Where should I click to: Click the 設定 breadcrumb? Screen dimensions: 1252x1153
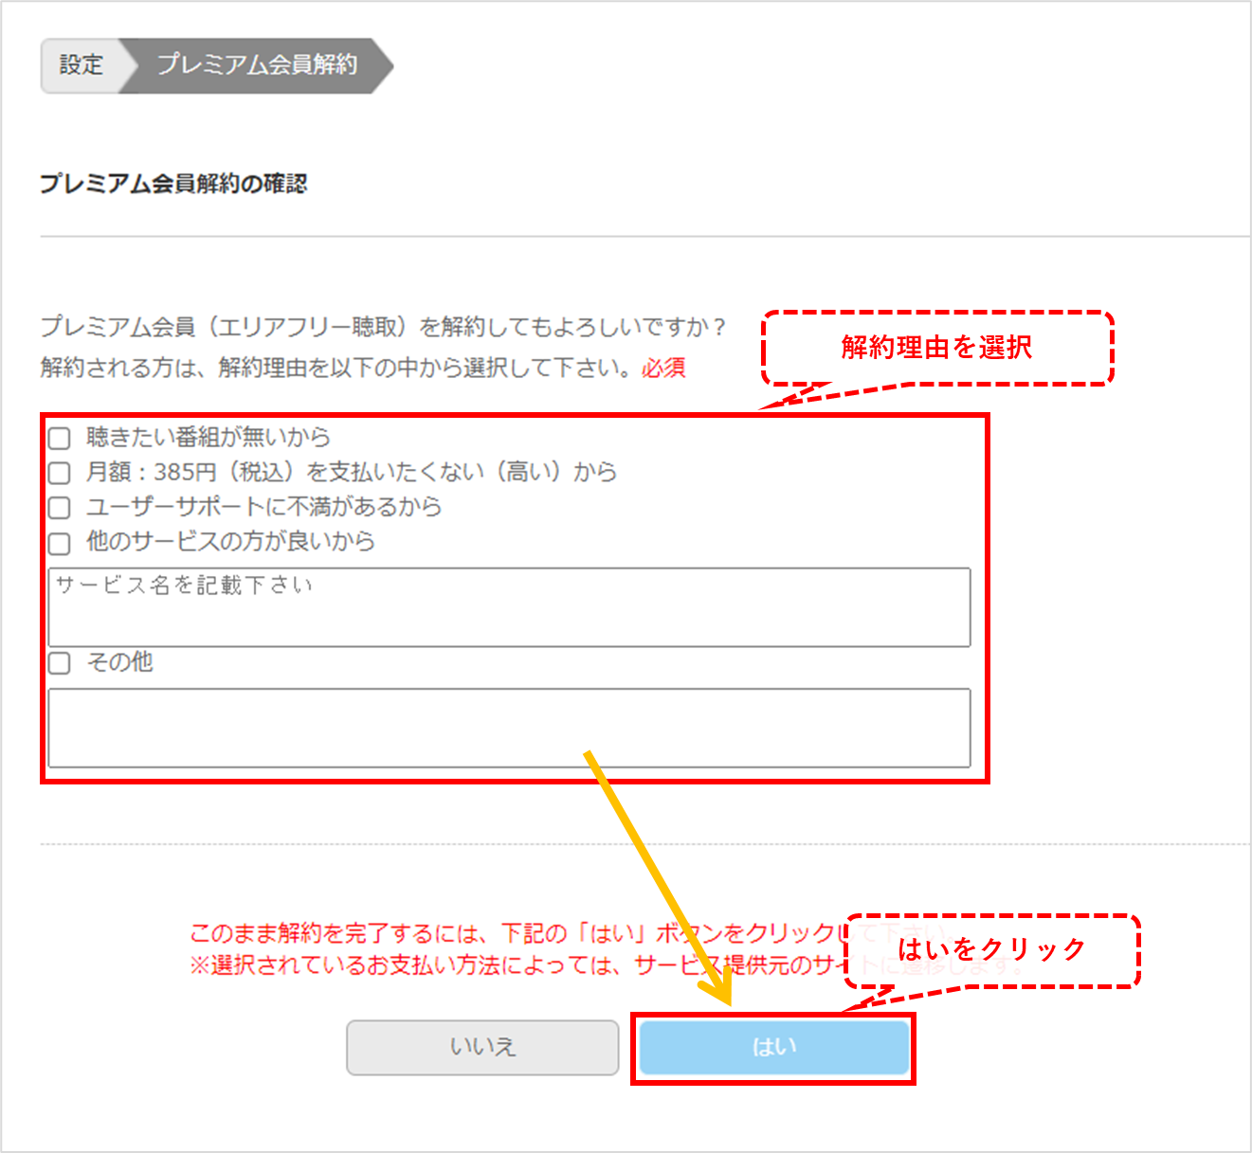(82, 65)
